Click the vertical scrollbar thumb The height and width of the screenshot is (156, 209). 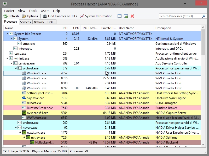pyautogui.click(x=203, y=42)
